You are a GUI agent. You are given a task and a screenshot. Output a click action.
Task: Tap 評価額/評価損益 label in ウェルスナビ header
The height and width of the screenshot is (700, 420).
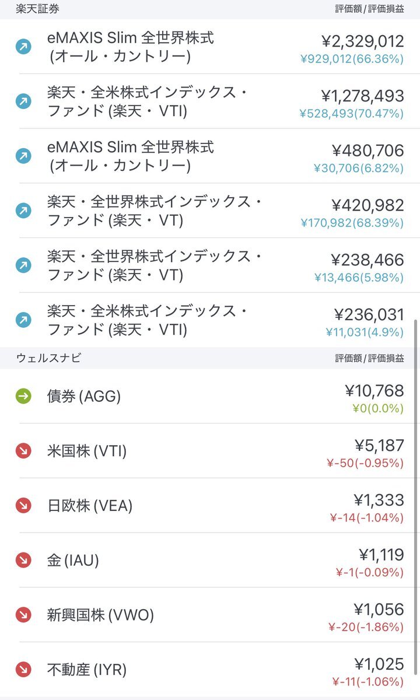[370, 358]
